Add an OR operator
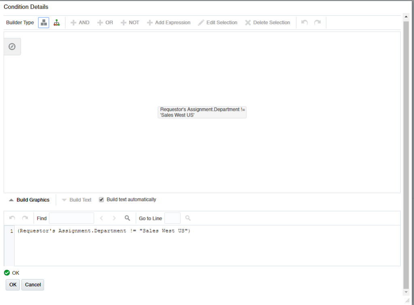 (x=105, y=23)
